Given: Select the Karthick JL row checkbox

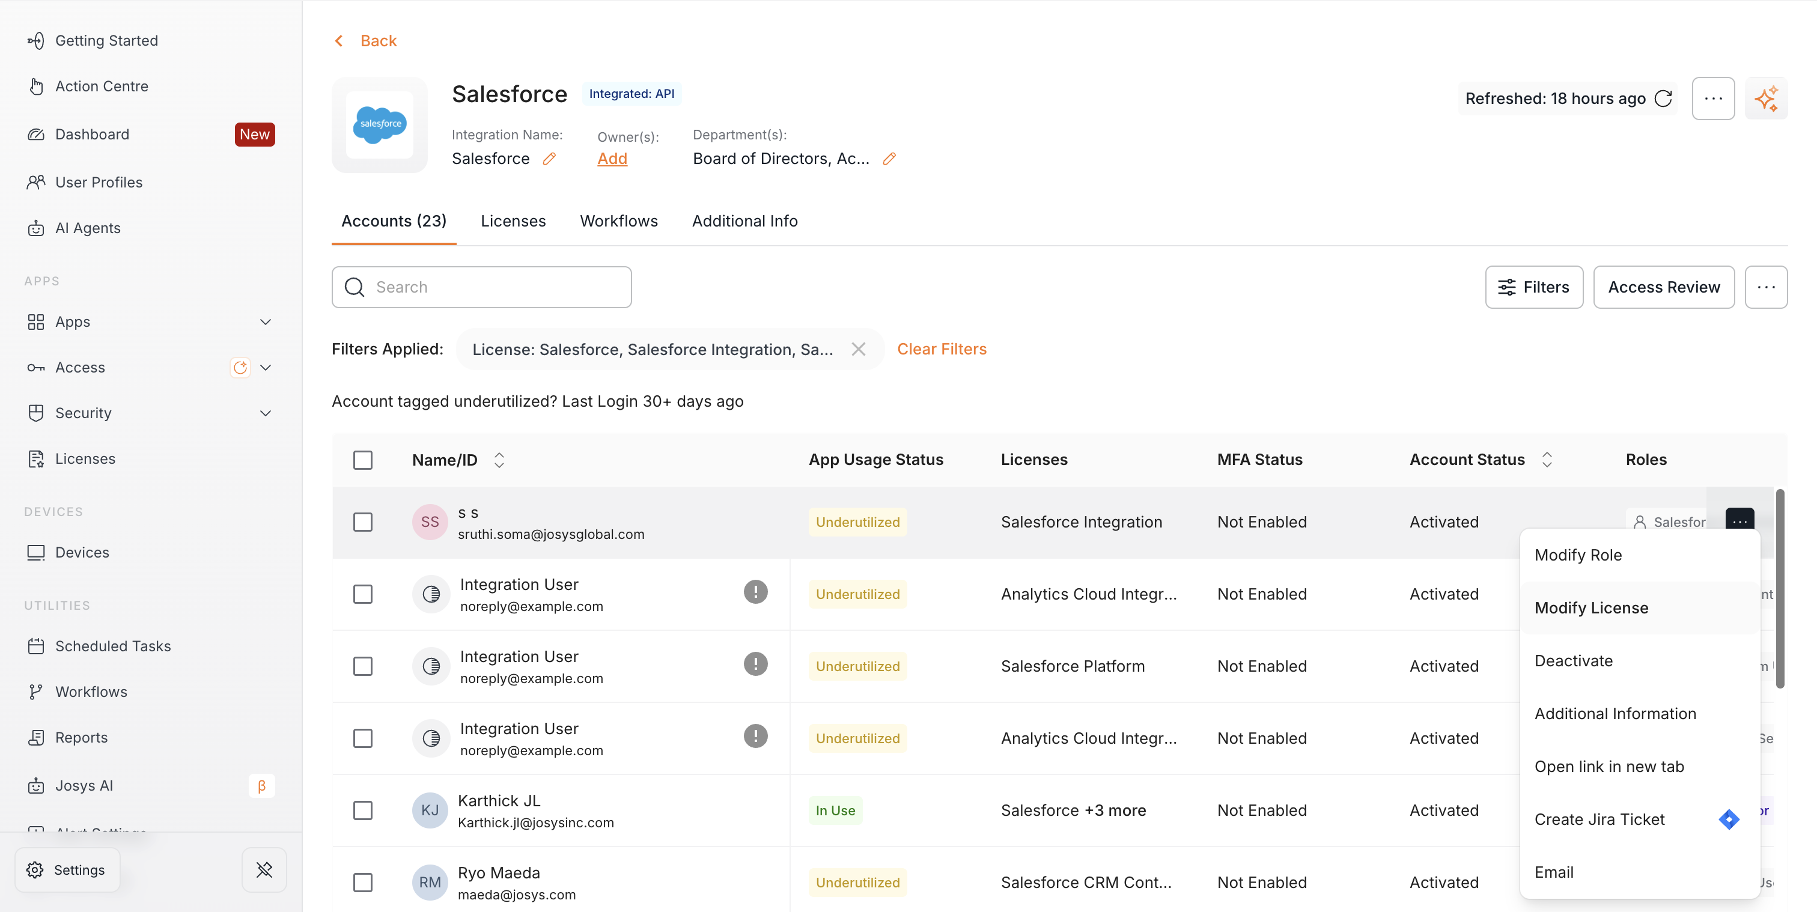Looking at the screenshot, I should tap(364, 810).
